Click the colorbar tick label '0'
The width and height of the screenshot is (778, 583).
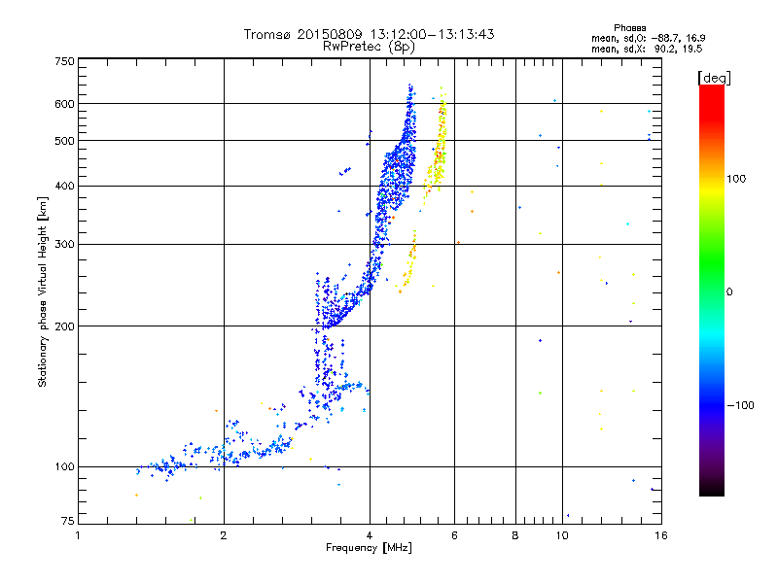[x=729, y=292]
